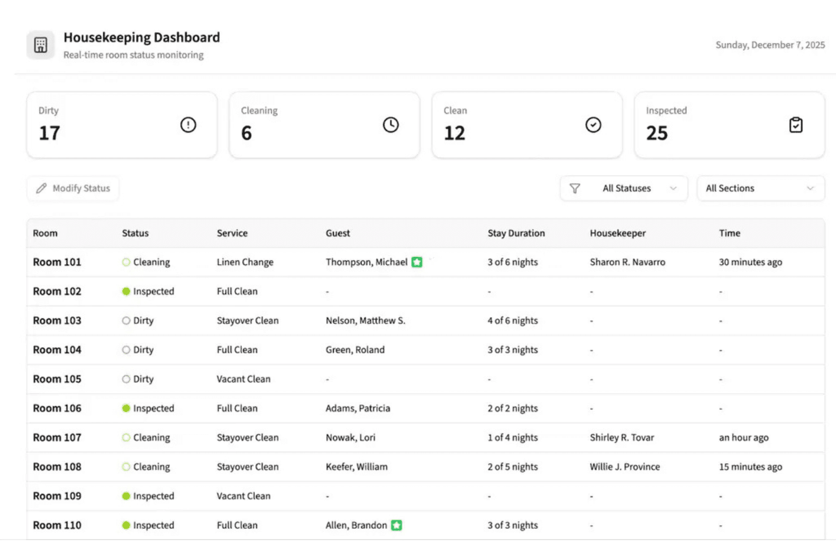836x557 pixels.
Task: Select the Room 109 row label
Action: tap(57, 496)
